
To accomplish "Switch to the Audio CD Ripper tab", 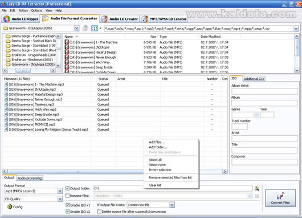I will point(21,19).
